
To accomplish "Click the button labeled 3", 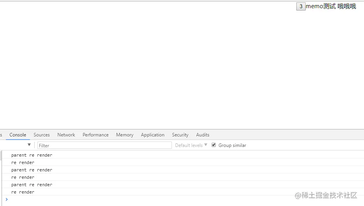I will pos(301,6).
